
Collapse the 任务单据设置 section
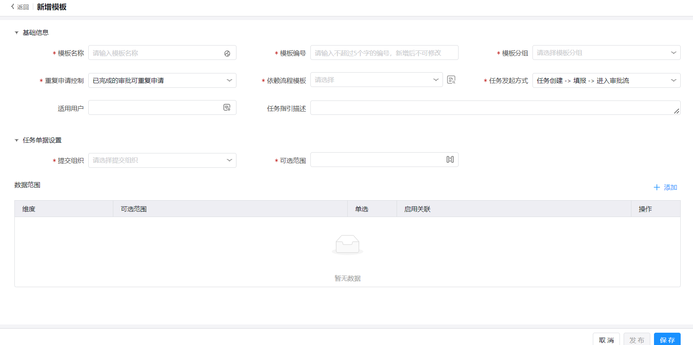click(17, 140)
